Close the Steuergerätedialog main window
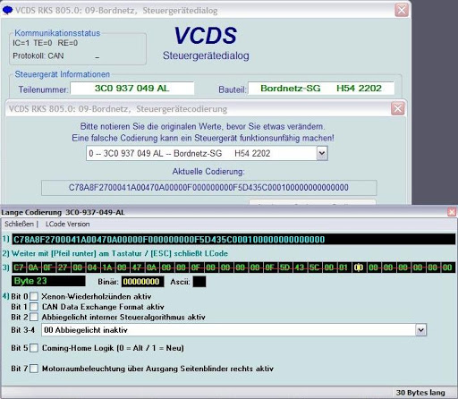The width and height of the screenshot is (458, 399). coord(402,11)
